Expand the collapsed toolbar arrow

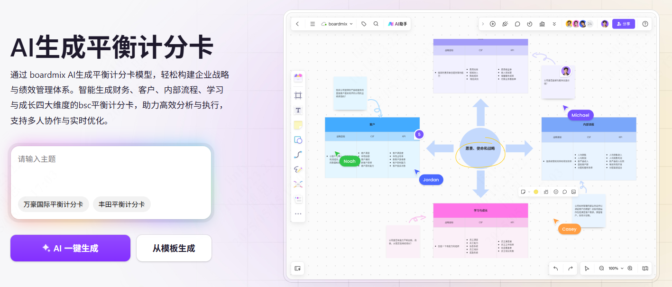coord(483,24)
